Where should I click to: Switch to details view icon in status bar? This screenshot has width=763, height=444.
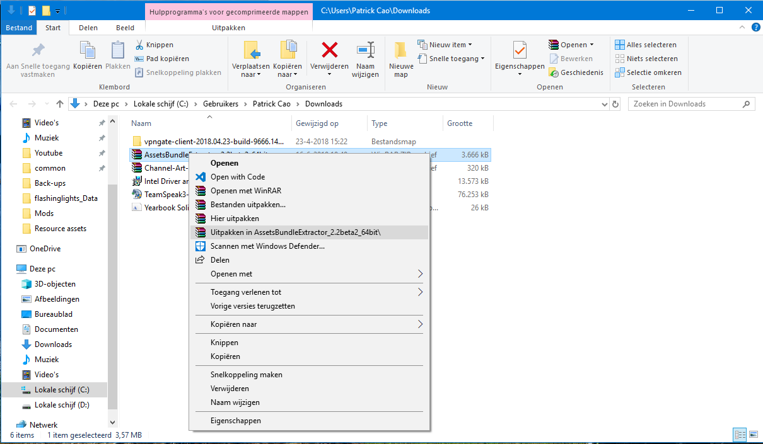(740, 435)
